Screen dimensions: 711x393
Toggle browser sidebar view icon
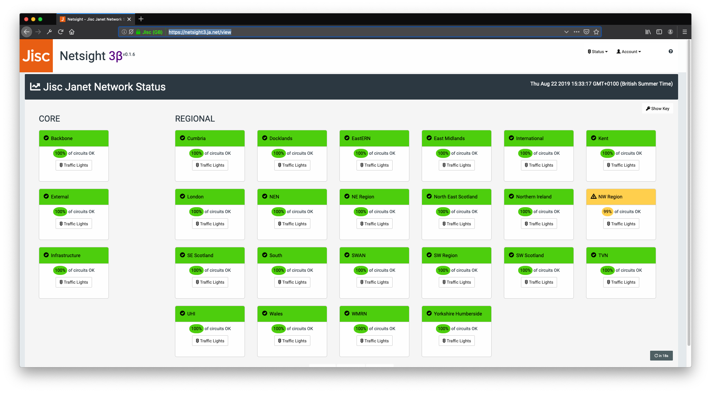pos(659,32)
